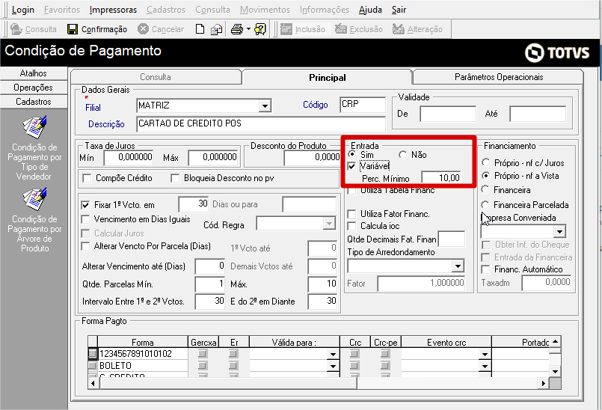Open the Impressoras menu
This screenshot has height=410, width=602.
[x=113, y=10]
